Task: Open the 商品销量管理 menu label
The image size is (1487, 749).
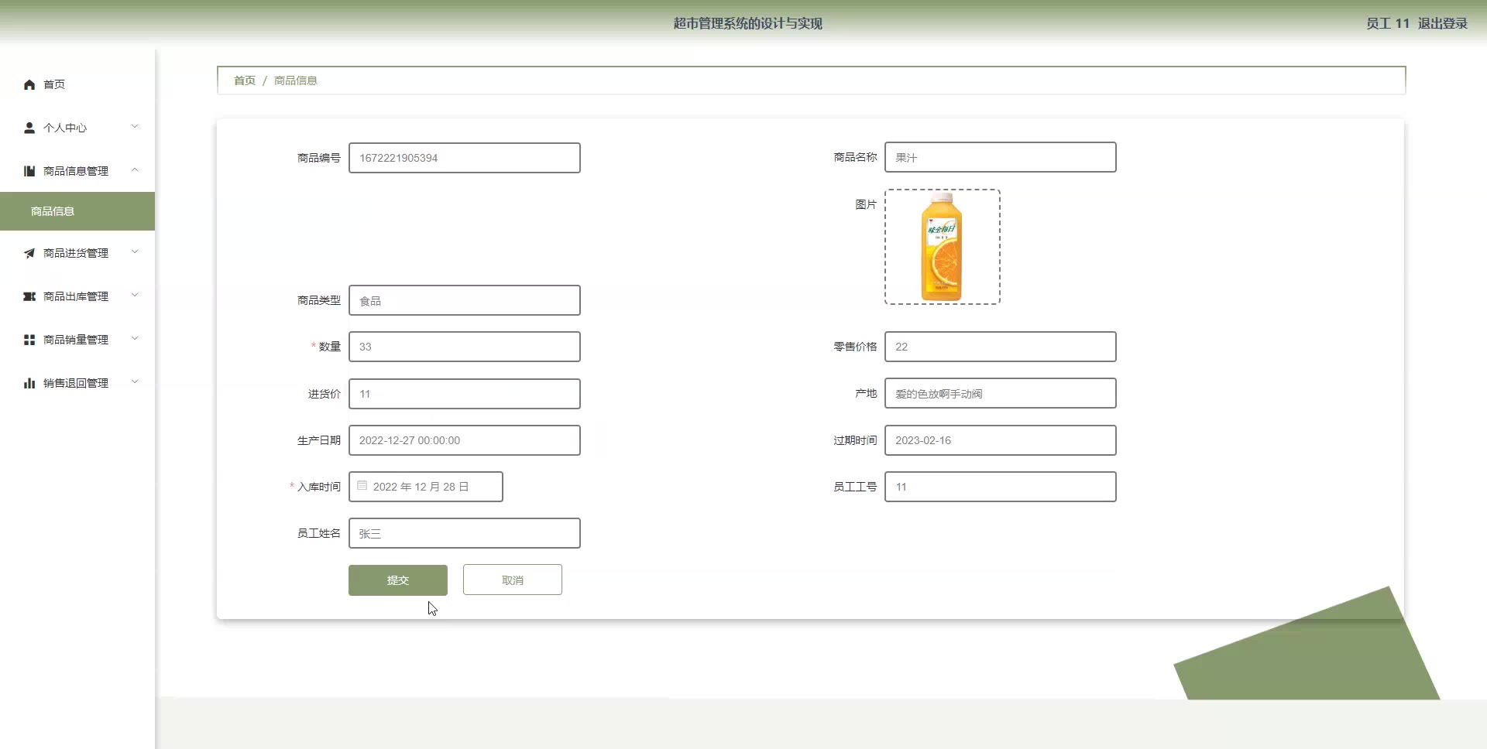Action: (76, 340)
